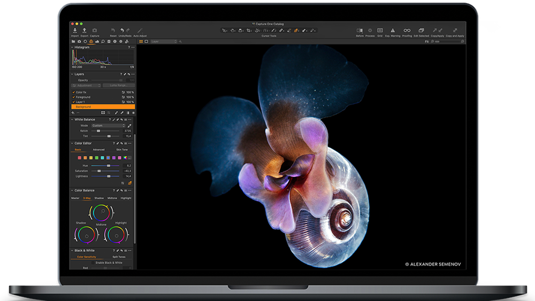This screenshot has width=535, height=301.
Task: Click the Import icon in the toolbar
Action: click(75, 30)
